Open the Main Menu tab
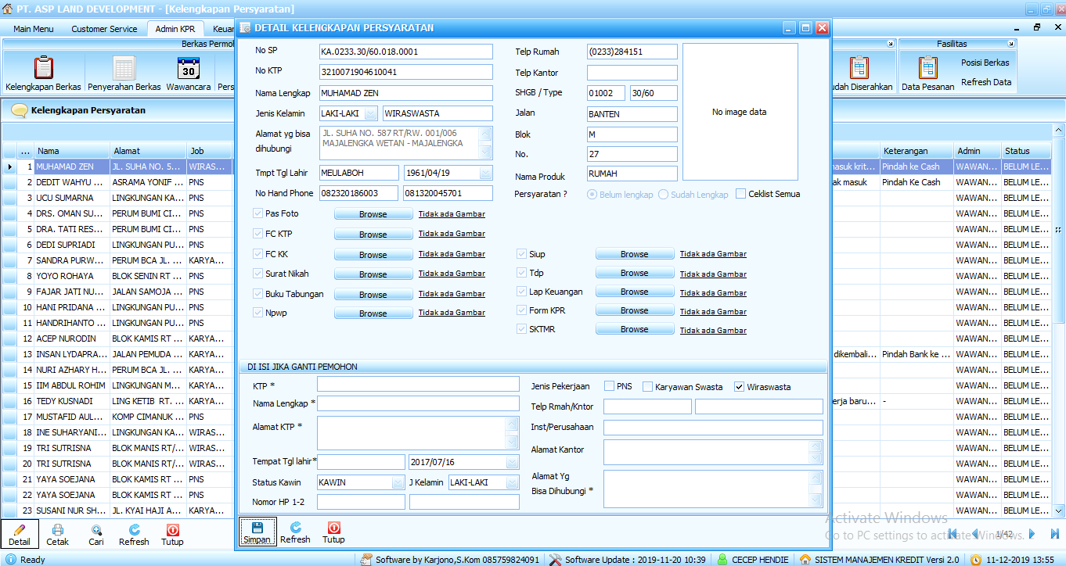The width and height of the screenshot is (1066, 566). pos(34,29)
